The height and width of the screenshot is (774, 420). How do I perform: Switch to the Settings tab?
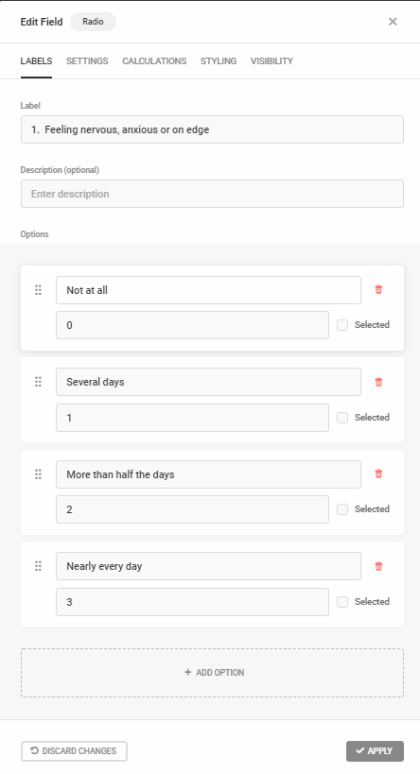[87, 61]
